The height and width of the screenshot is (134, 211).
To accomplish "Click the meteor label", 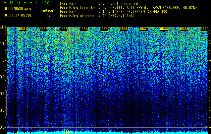I will [x=48, y=10].
